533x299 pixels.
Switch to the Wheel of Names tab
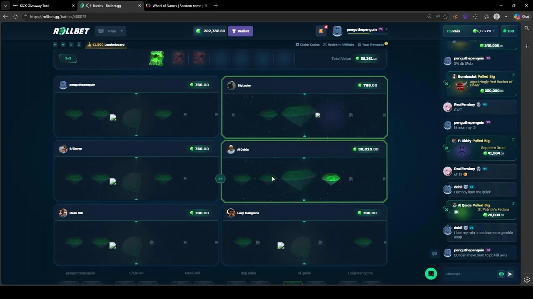click(x=177, y=6)
